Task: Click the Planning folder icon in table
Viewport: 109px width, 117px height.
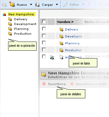Action: click(x=62, y=43)
